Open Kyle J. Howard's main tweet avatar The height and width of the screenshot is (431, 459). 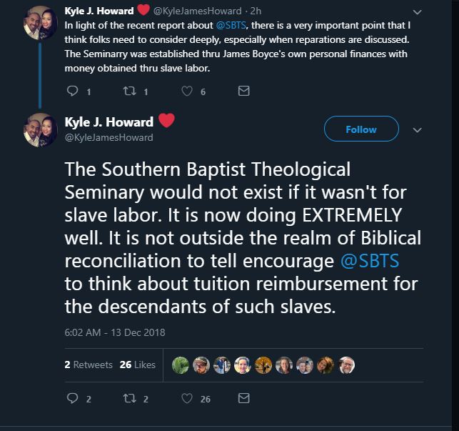[x=41, y=130]
